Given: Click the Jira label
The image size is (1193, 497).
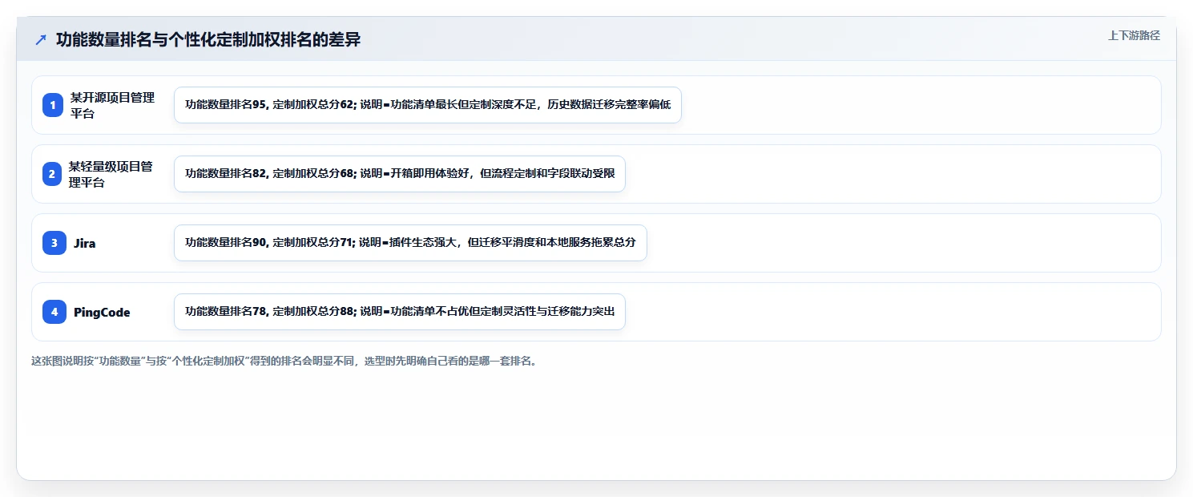Looking at the screenshot, I should (84, 243).
